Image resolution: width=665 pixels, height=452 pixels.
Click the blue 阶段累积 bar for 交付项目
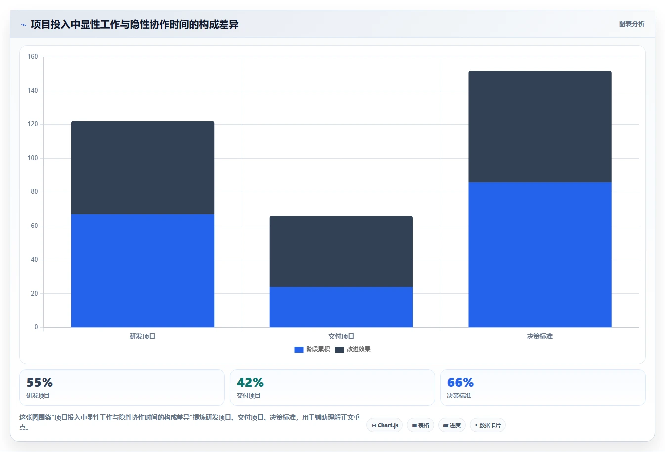341,307
